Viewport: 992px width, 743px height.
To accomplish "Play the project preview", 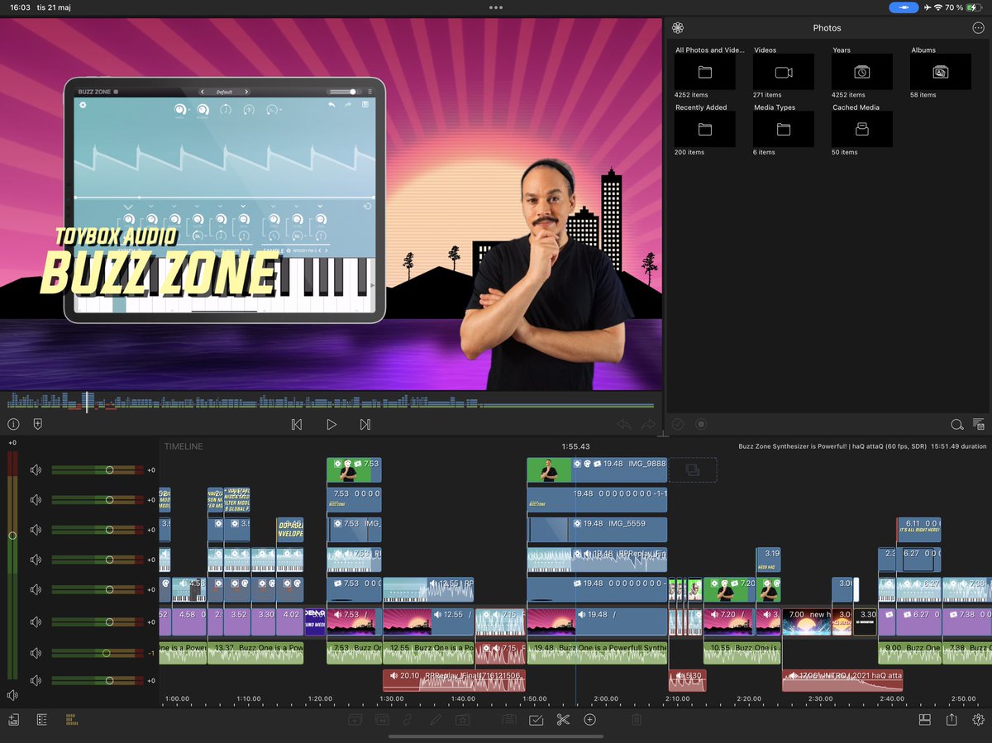I will click(x=331, y=424).
